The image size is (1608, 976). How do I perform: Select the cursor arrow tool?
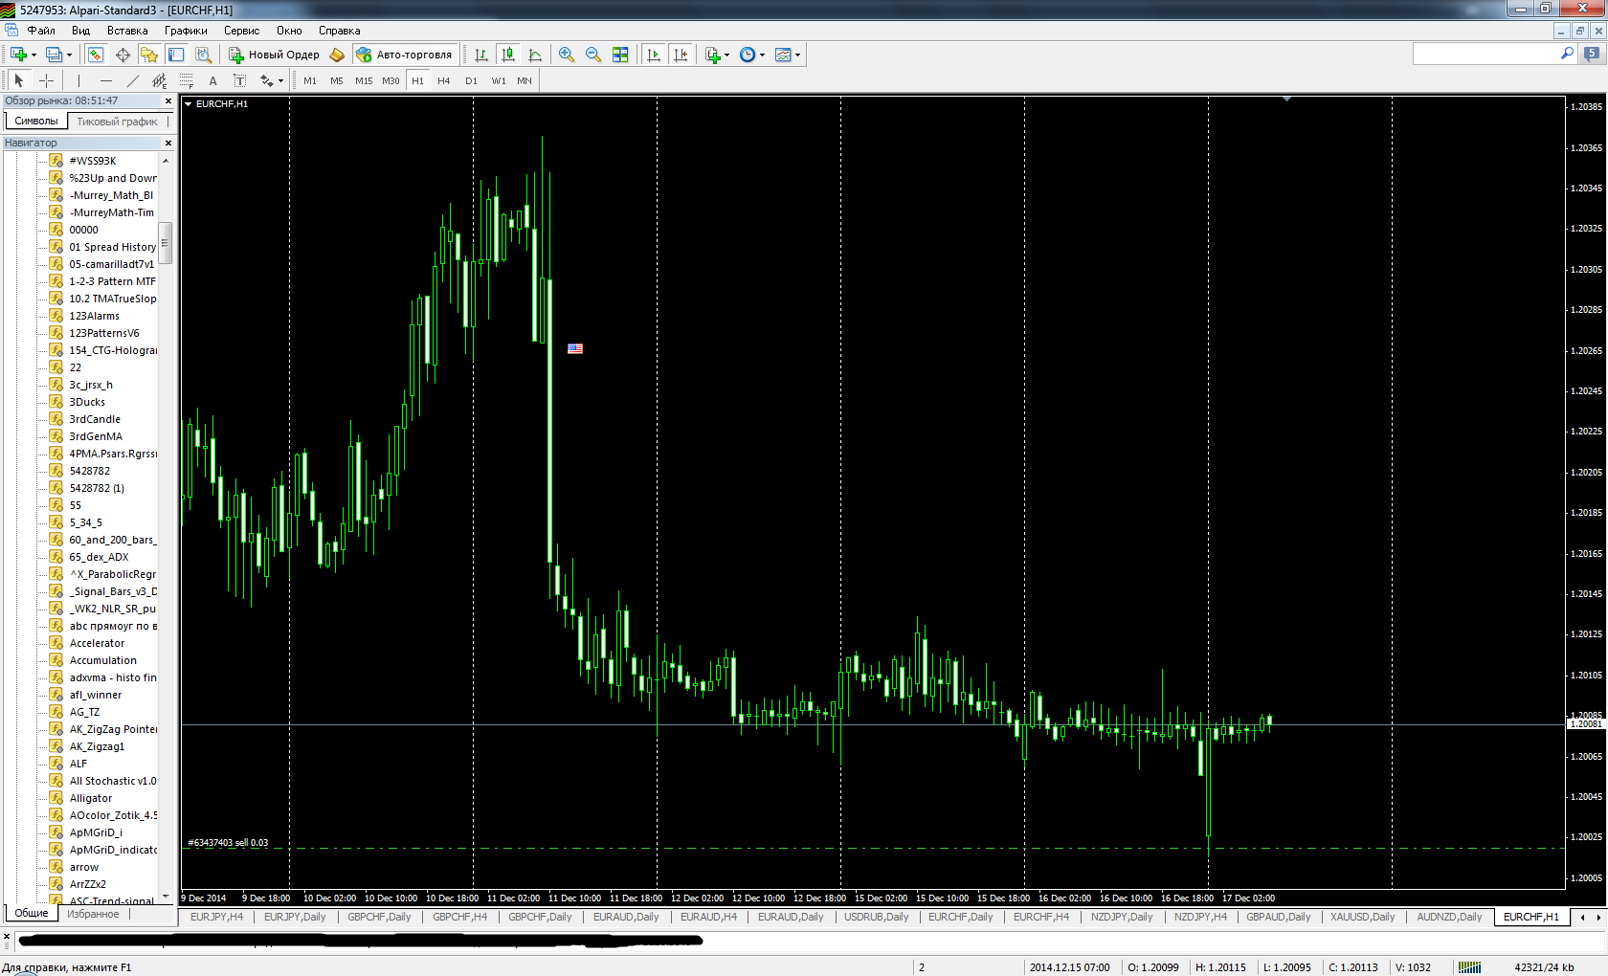click(x=18, y=80)
